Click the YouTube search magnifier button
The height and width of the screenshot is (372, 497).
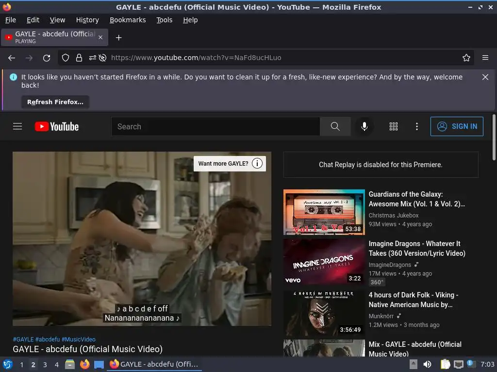(335, 126)
